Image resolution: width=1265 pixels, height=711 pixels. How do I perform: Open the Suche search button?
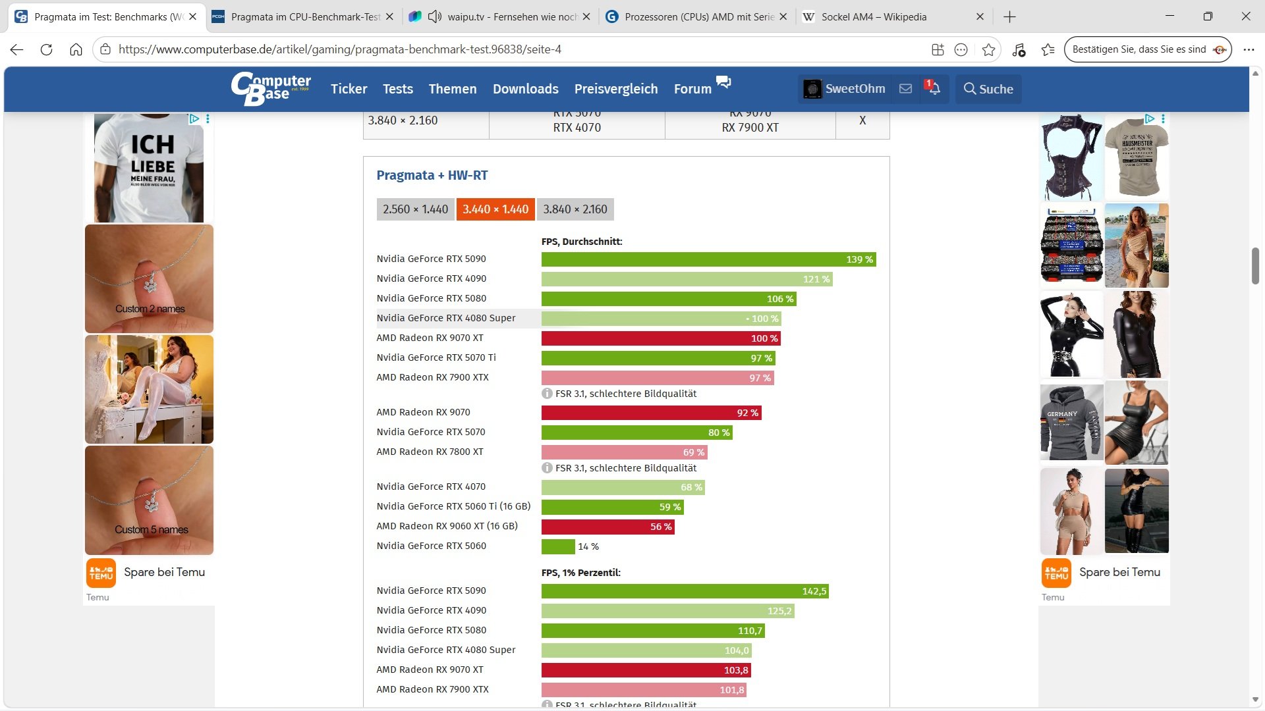[988, 89]
